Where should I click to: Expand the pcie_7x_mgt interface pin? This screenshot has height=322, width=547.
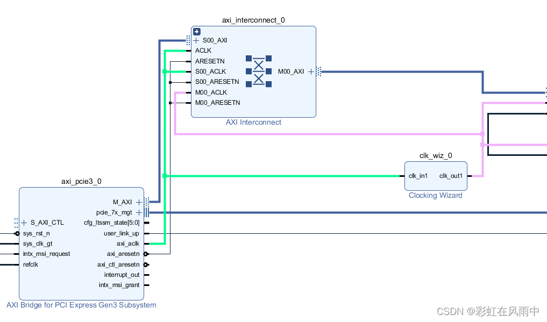click(139, 212)
